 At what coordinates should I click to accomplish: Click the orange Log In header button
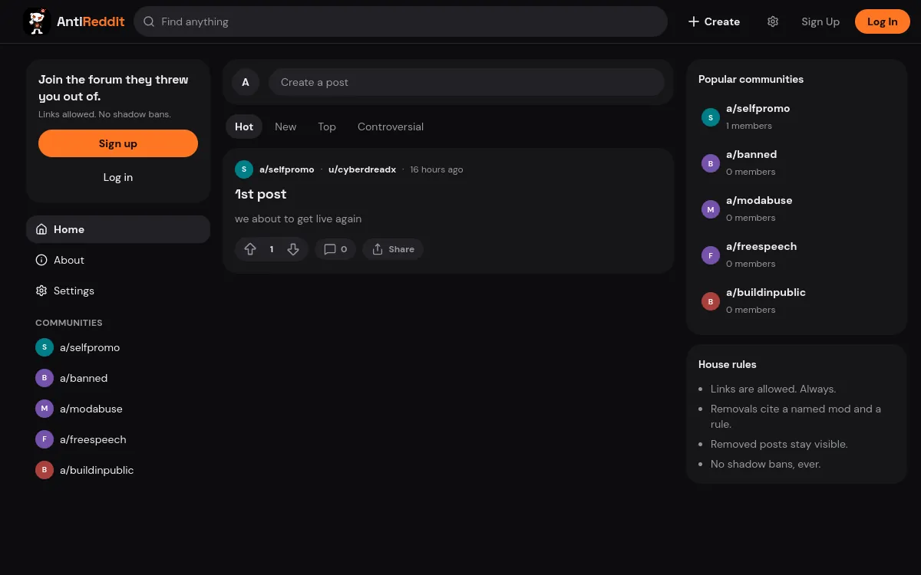[x=883, y=21]
